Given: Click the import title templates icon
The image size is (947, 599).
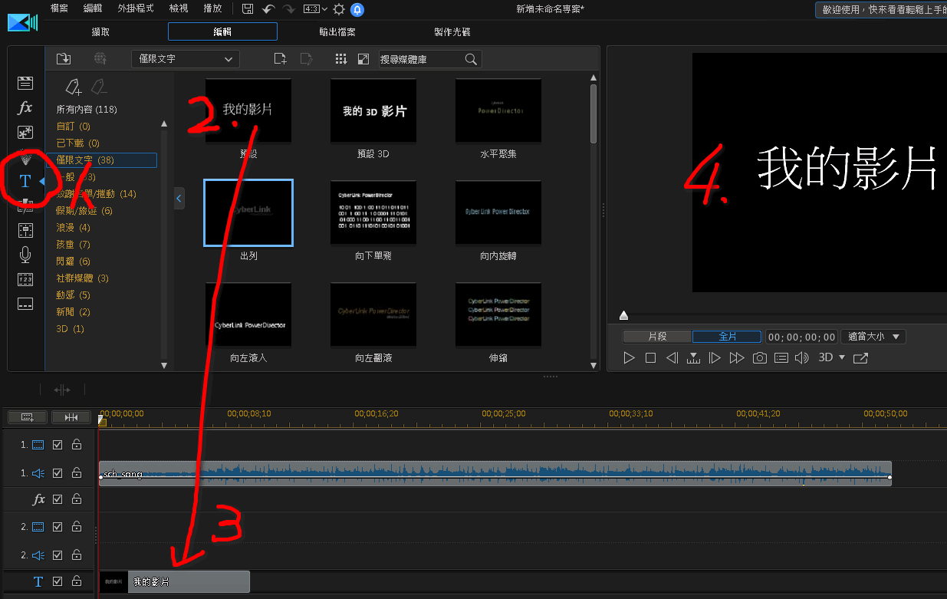Looking at the screenshot, I should tap(64, 59).
